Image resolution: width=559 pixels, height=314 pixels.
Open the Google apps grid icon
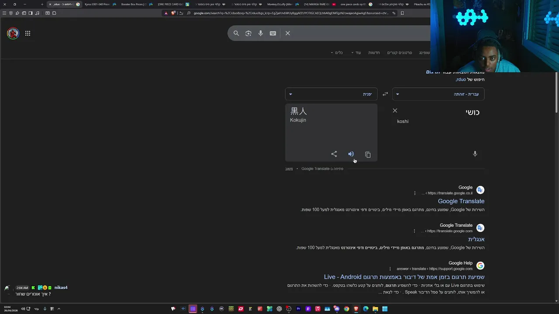click(28, 33)
